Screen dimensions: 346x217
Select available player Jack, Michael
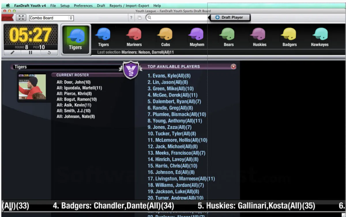point(172,146)
